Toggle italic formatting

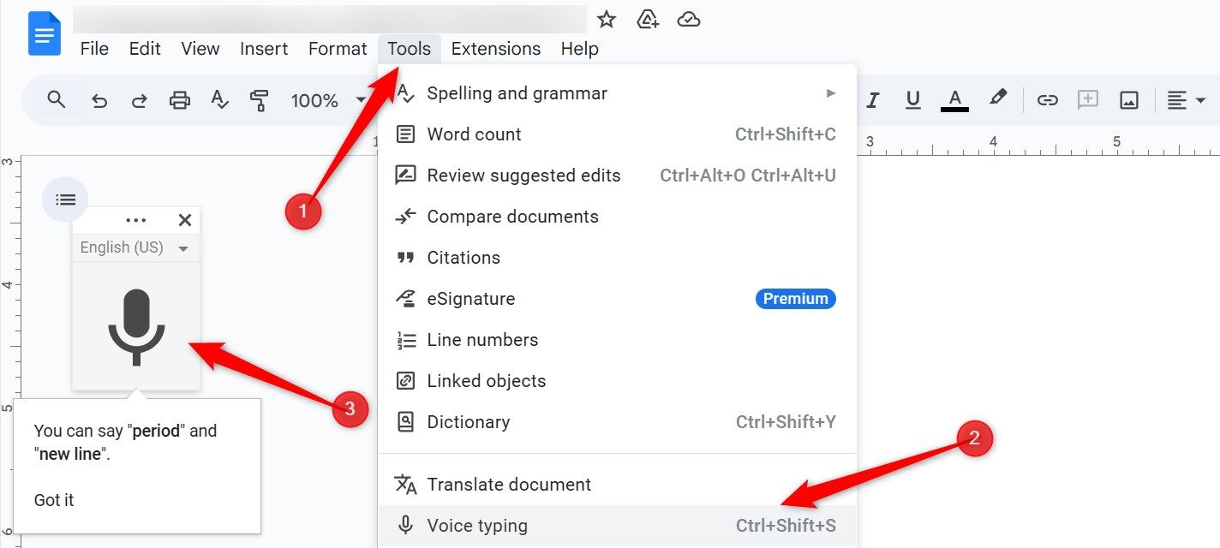point(873,100)
